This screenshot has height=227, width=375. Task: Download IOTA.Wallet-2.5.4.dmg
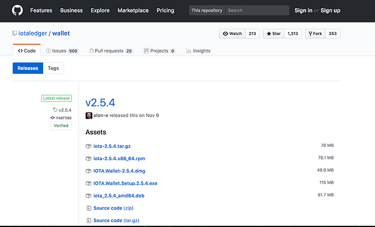point(119,171)
